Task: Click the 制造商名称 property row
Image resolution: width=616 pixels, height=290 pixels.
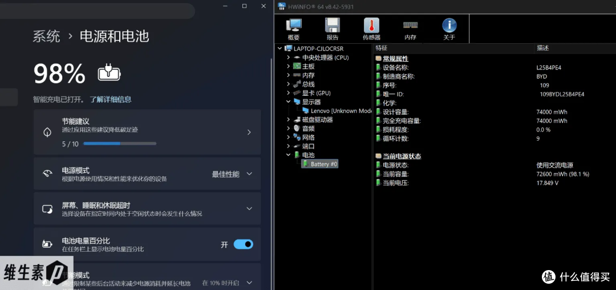Action: [x=495, y=76]
